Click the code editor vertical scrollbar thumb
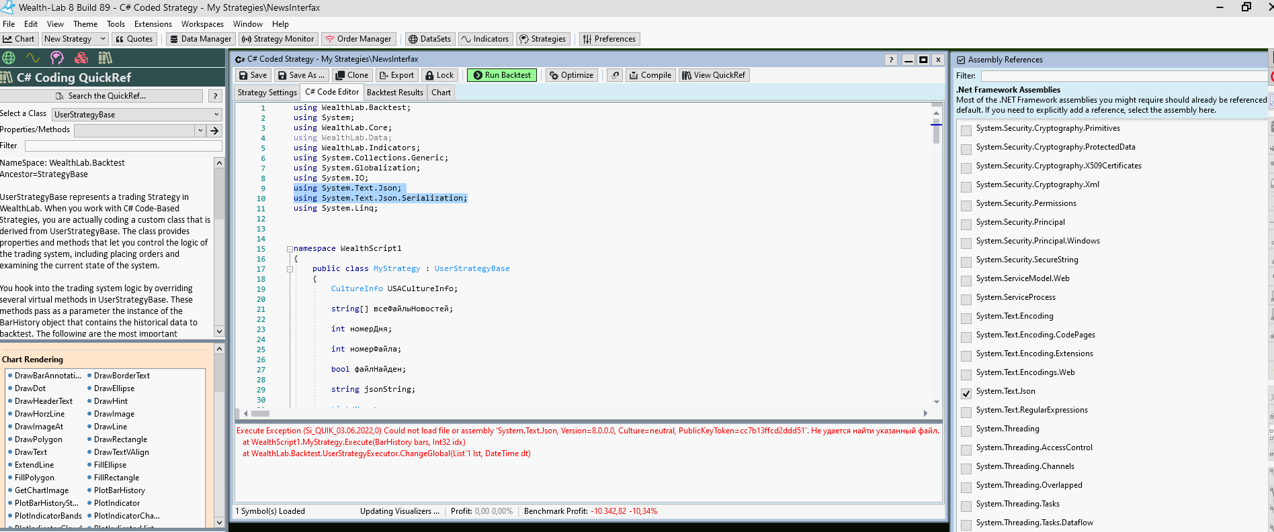 (936, 130)
